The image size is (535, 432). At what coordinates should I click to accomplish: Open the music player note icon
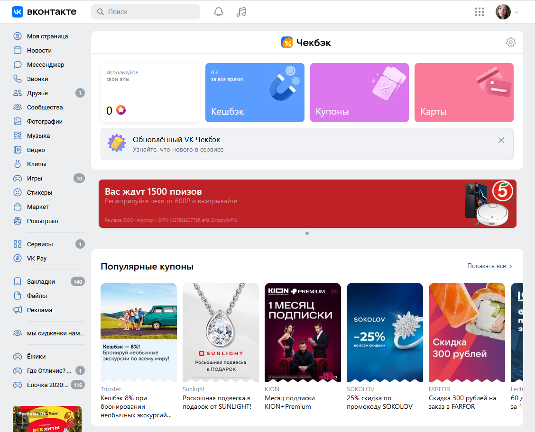point(241,12)
